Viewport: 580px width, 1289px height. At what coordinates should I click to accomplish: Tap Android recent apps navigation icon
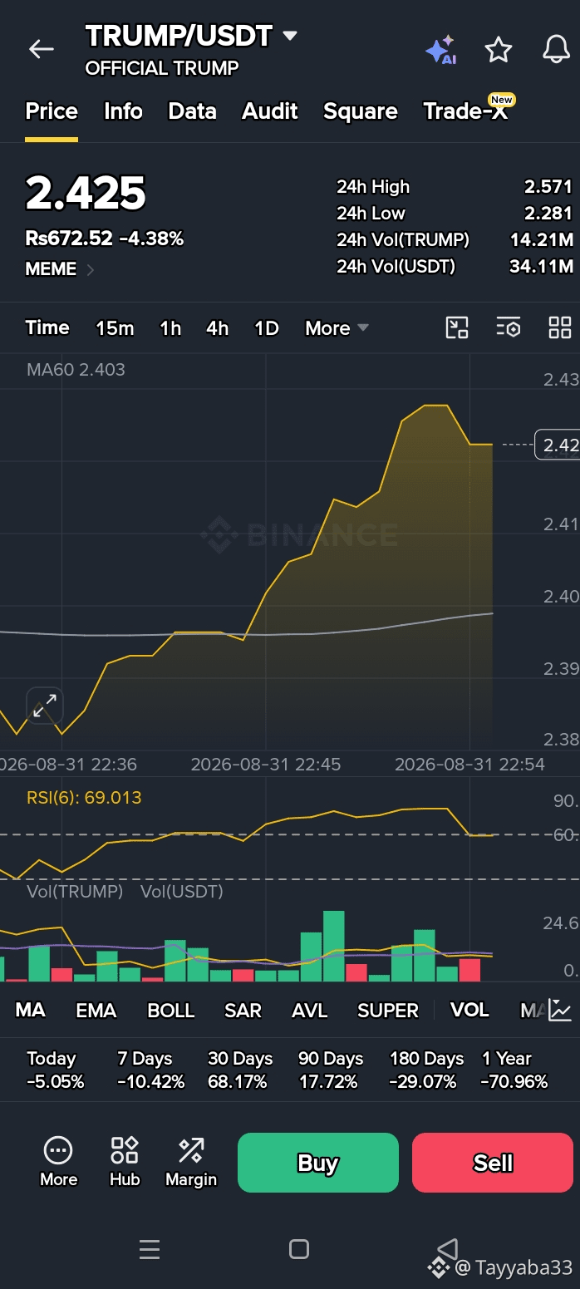coord(150,1249)
